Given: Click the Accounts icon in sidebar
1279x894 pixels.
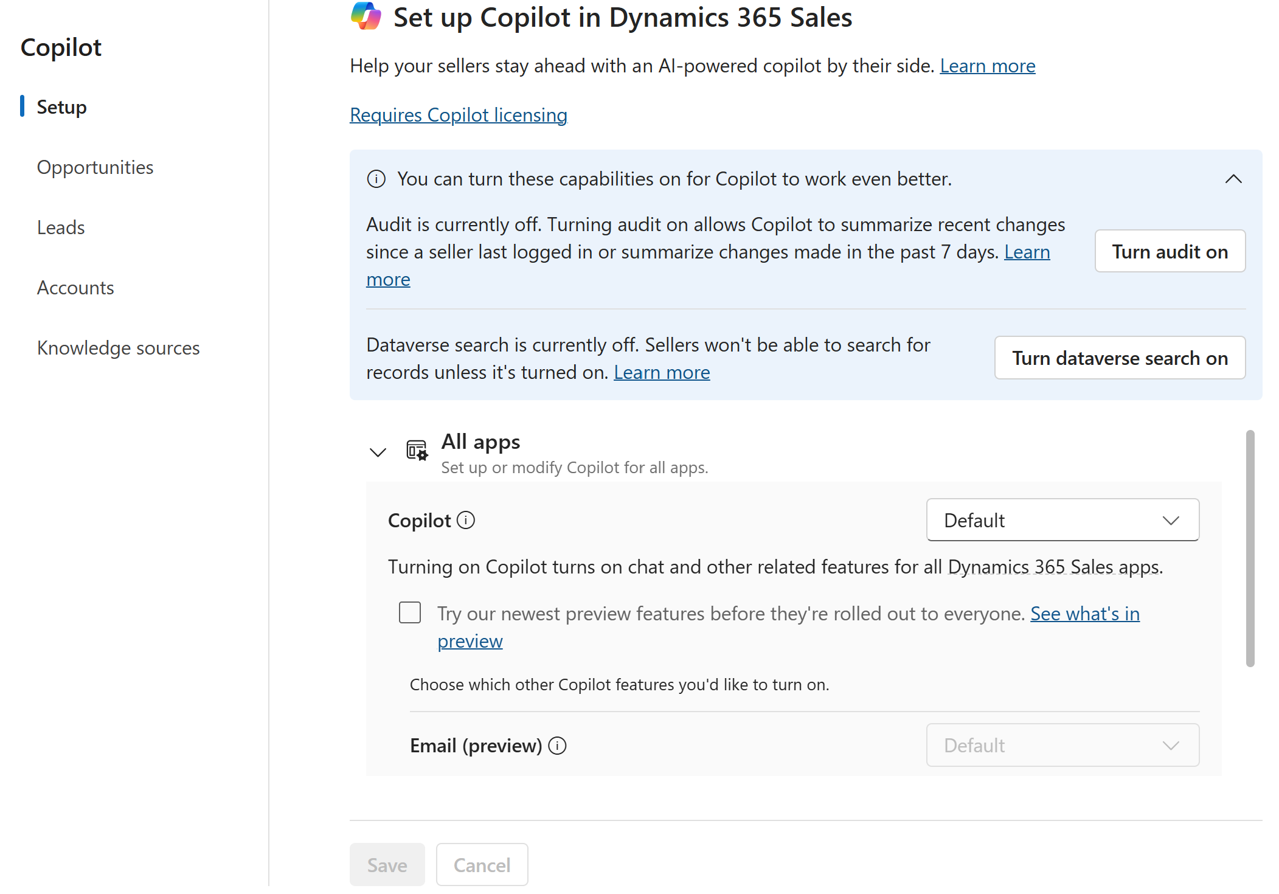Looking at the screenshot, I should pyautogui.click(x=75, y=286).
